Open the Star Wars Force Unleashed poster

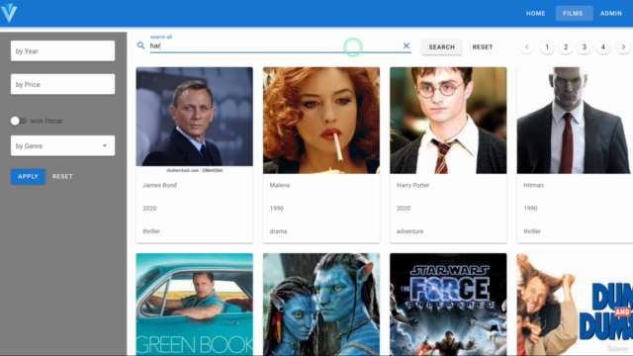coord(448,305)
